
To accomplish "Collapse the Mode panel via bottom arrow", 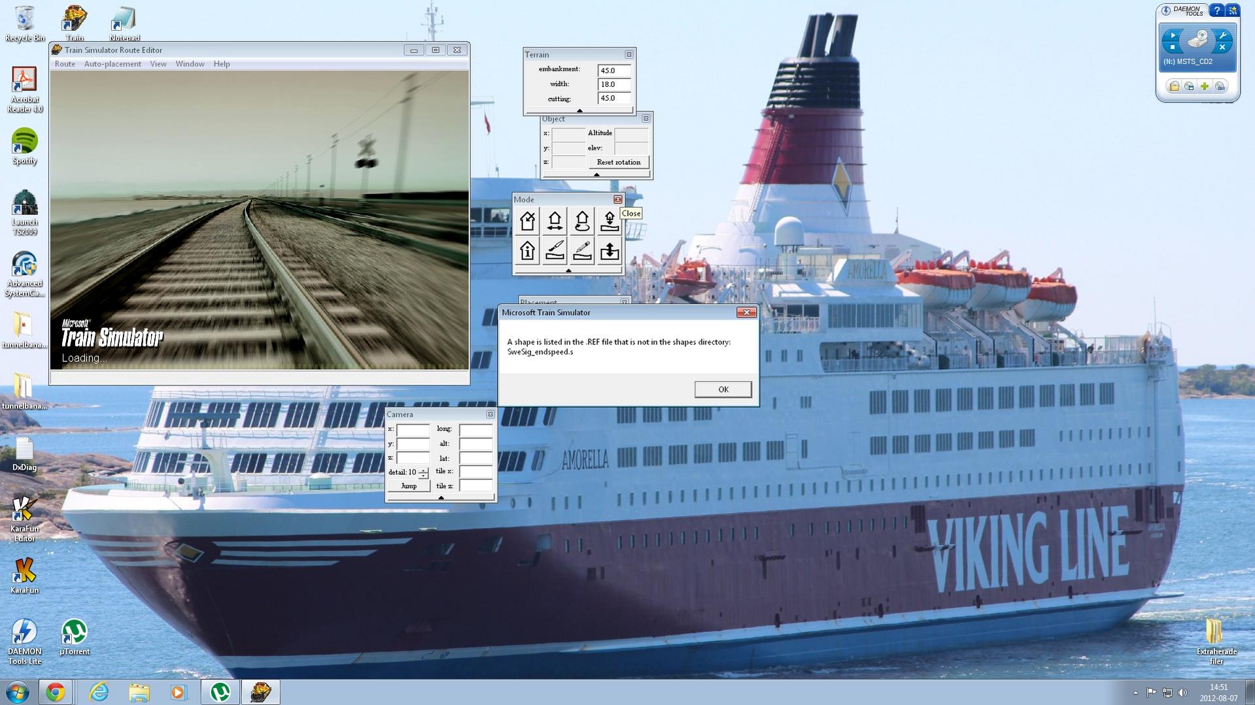I will [x=568, y=271].
